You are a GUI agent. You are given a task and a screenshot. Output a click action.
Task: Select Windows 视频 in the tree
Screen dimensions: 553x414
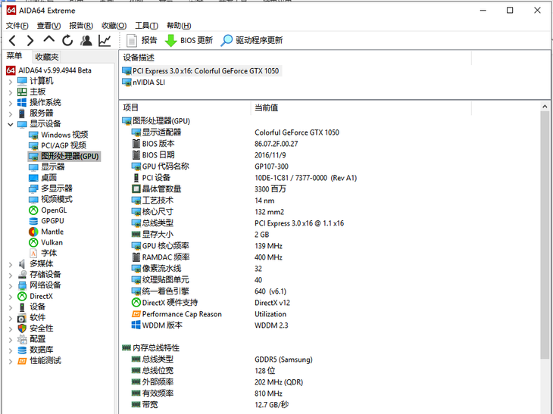(x=64, y=135)
